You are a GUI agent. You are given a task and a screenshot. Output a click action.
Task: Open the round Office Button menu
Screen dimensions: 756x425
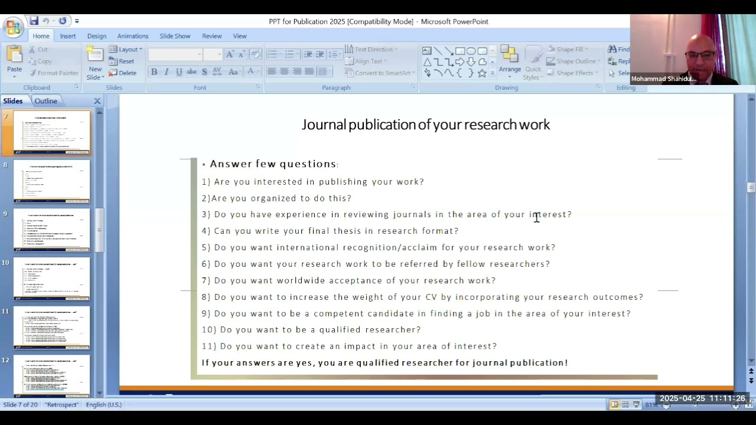pos(12,27)
